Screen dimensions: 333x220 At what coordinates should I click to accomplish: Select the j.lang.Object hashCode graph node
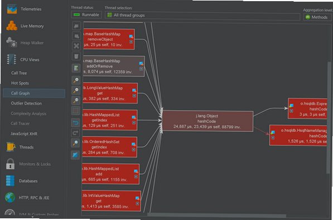[x=207, y=121]
